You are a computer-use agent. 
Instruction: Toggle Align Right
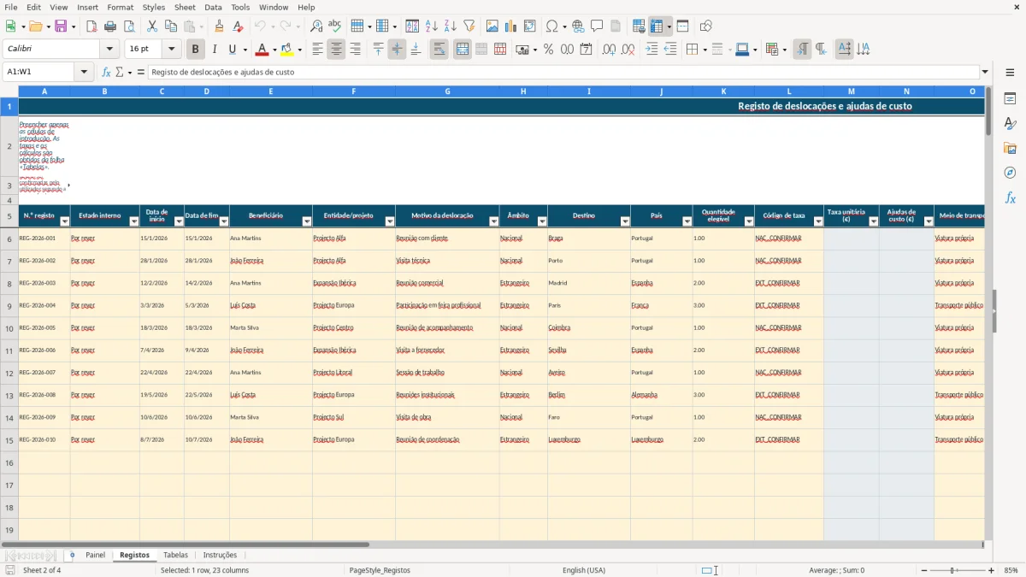point(355,50)
